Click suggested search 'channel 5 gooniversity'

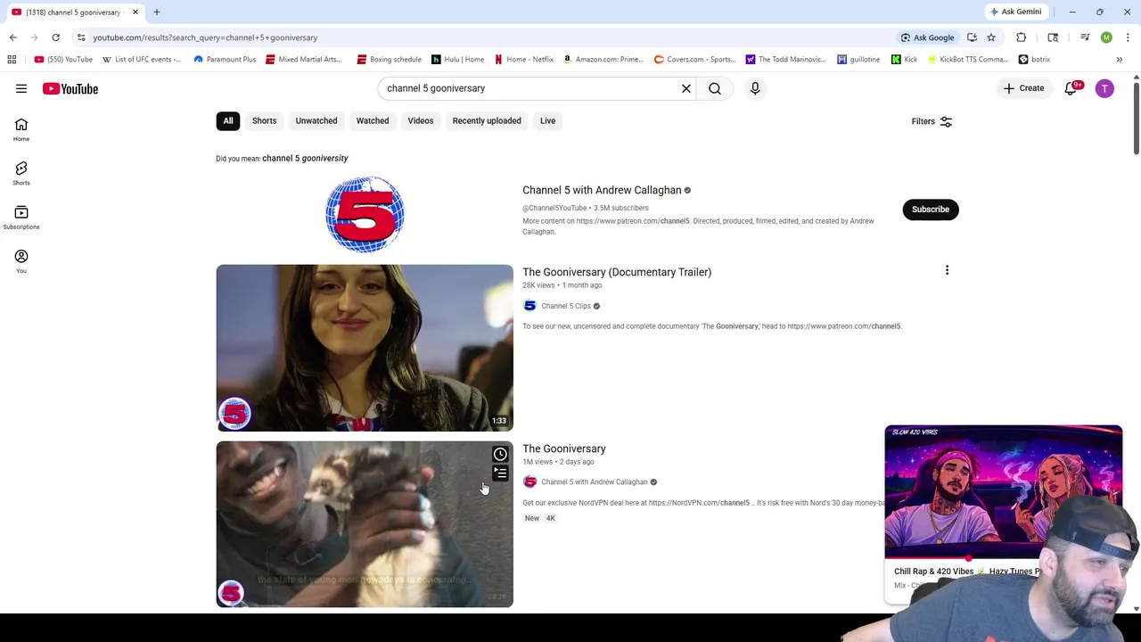(305, 158)
